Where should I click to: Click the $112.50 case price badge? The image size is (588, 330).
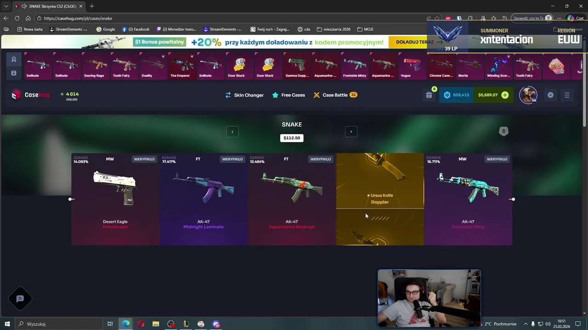[x=292, y=138]
